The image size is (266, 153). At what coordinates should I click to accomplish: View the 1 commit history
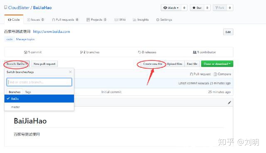click(x=33, y=52)
